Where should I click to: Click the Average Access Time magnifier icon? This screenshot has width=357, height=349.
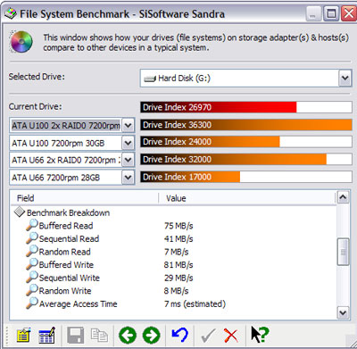32,303
